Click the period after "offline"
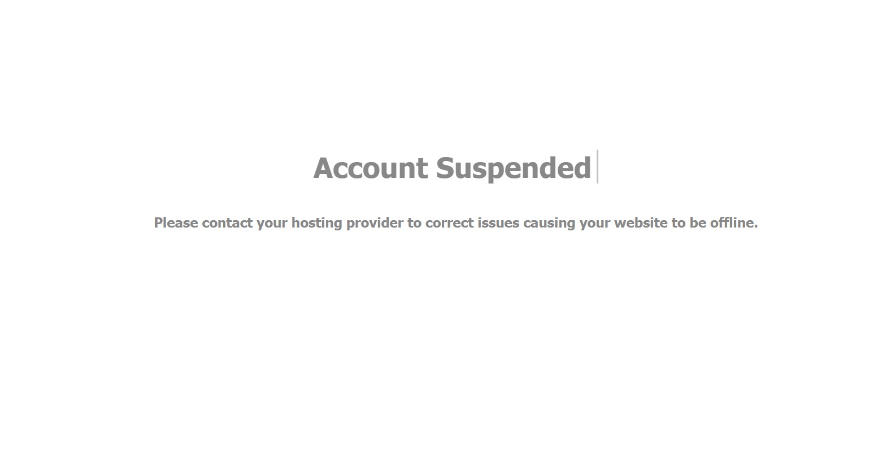This screenshot has width=891, height=450. click(x=756, y=227)
